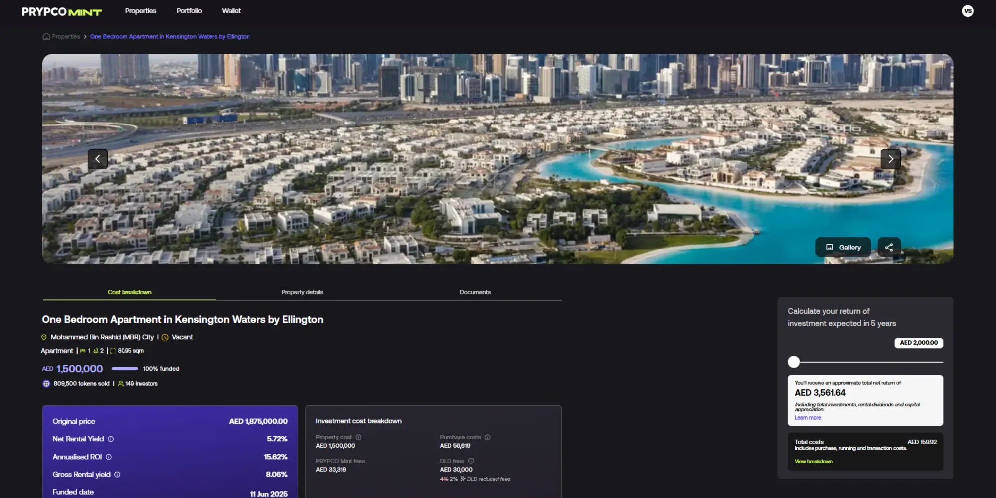Image resolution: width=996 pixels, height=498 pixels.
Task: Open the Gallery view
Action: pos(843,247)
